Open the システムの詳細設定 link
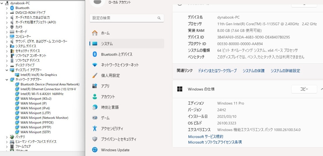Screen dimensions: 323x156 [x=285, y=71]
